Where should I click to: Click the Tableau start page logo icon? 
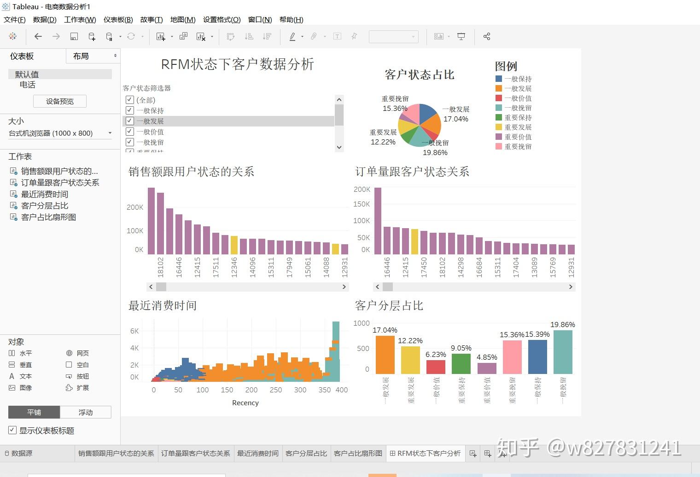pos(13,36)
